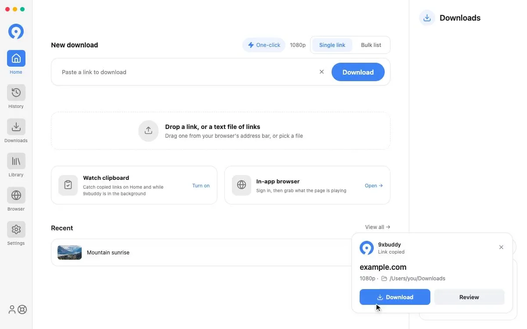Click the /Users/you/Downloads path in notification
This screenshot has width=527, height=329.
pos(417,279)
